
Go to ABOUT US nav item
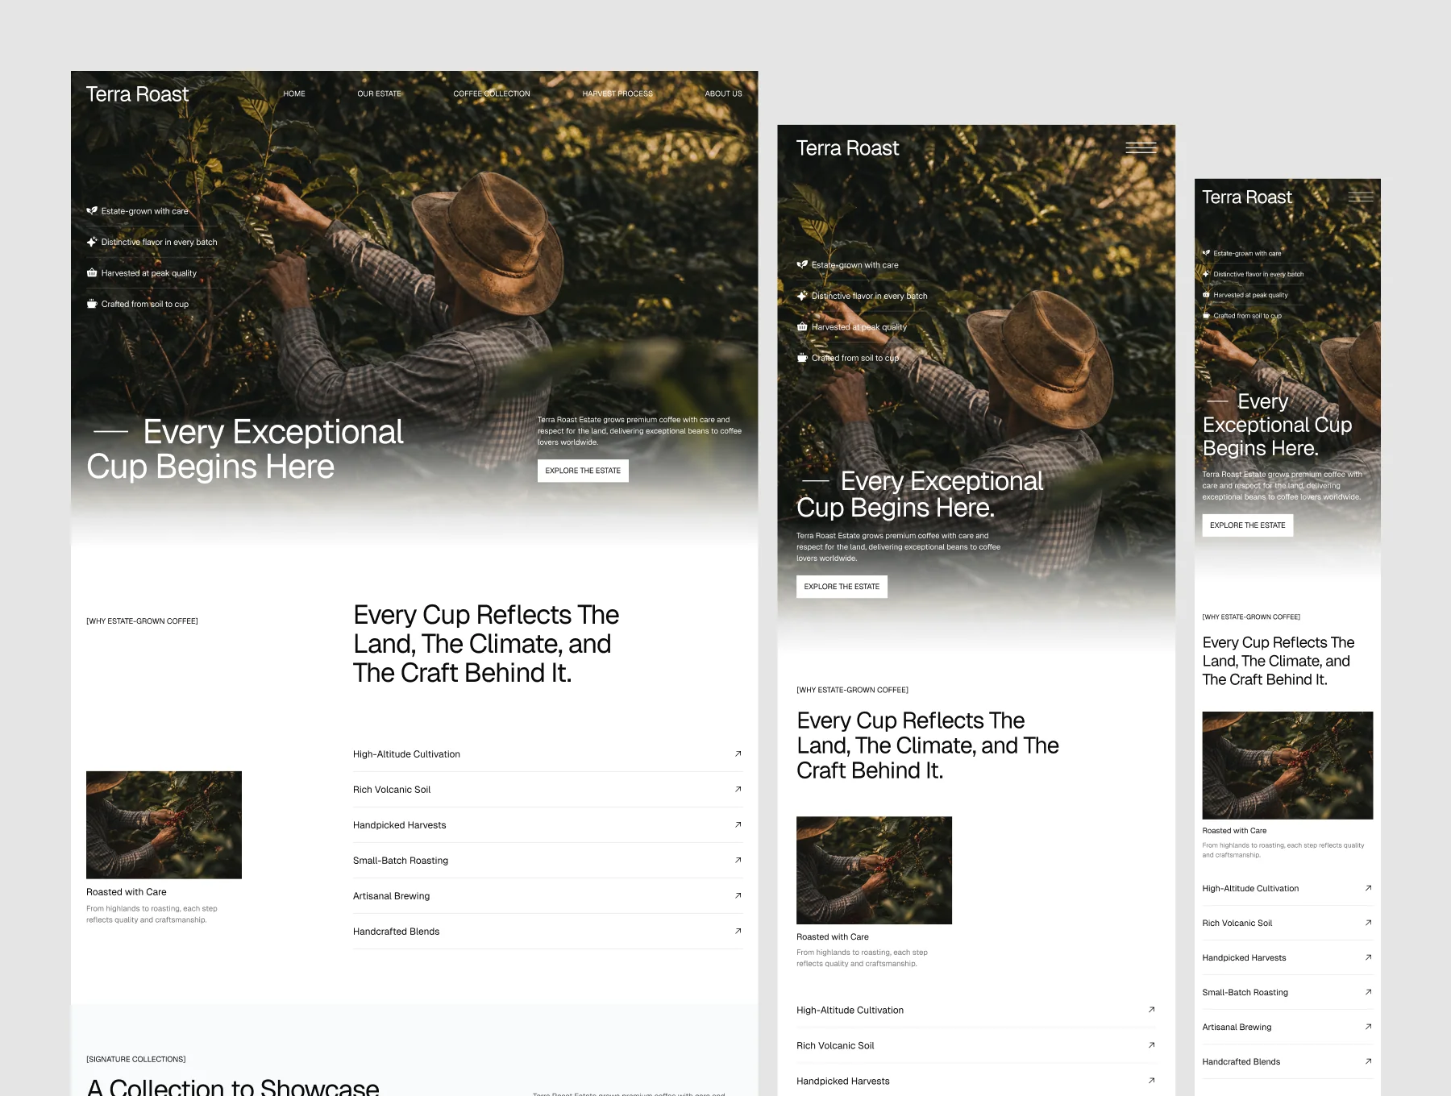(723, 93)
